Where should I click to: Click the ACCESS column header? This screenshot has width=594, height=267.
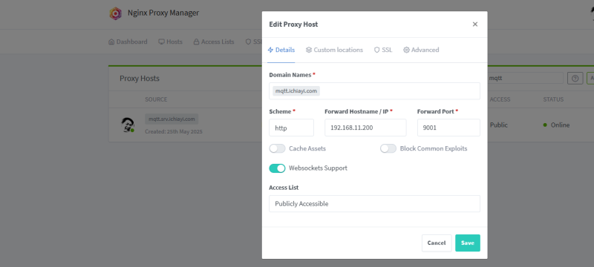pyautogui.click(x=500, y=99)
